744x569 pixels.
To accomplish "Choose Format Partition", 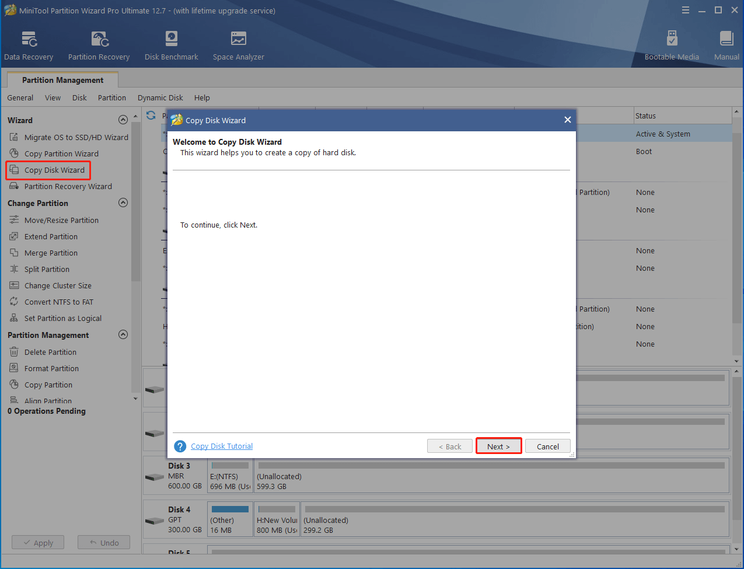I will tap(44, 368).
